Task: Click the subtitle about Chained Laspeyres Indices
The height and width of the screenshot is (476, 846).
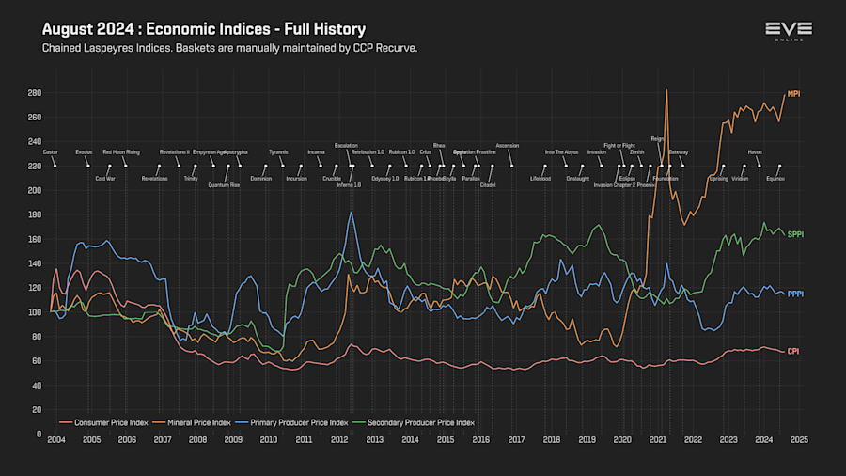Action: coord(230,48)
